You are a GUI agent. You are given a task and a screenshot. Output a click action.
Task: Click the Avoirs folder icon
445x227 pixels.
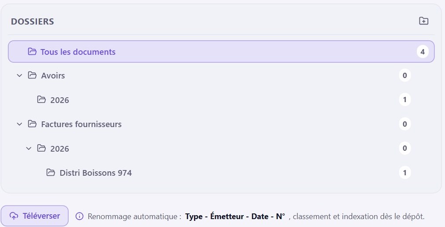point(32,75)
